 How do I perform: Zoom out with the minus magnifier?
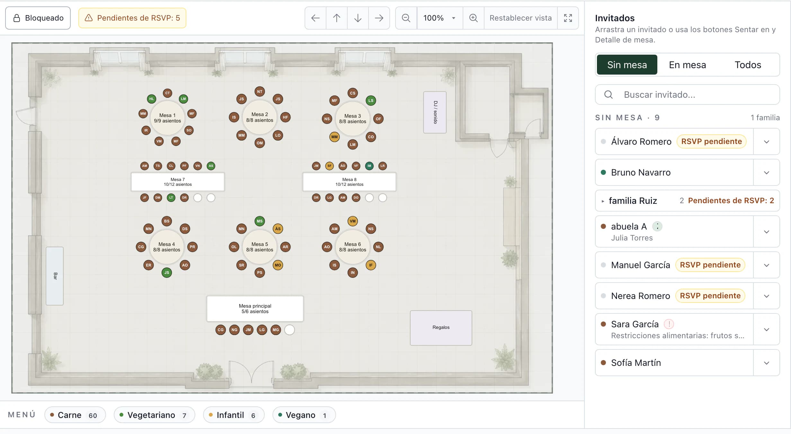(x=406, y=18)
